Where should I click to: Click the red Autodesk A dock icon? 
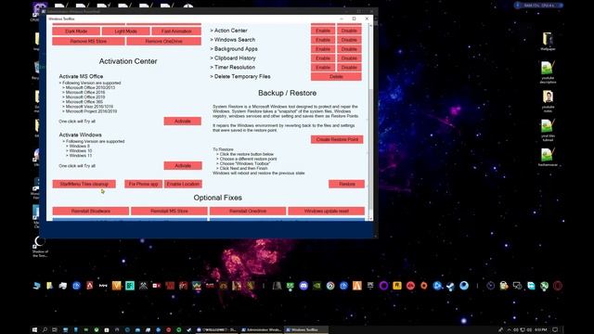click(x=89, y=286)
